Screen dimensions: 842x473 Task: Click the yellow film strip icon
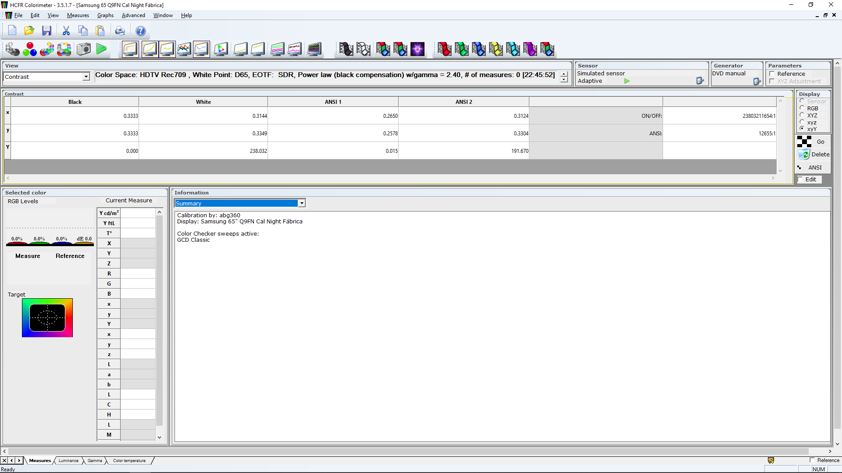pos(496,49)
